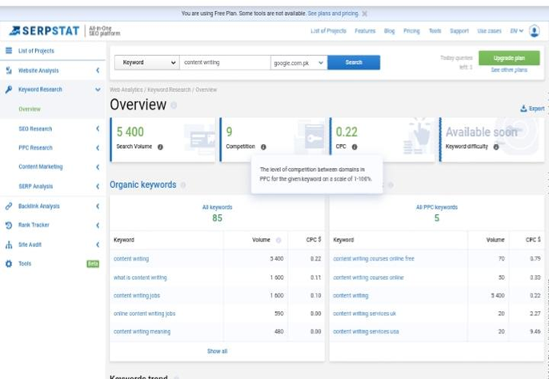Click Organic keywords heading link
The height and width of the screenshot is (379, 549).
pyautogui.click(x=142, y=185)
